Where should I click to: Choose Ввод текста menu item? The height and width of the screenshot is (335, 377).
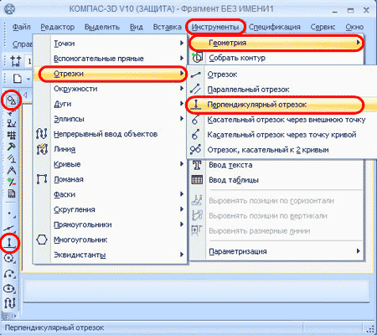coord(276,165)
